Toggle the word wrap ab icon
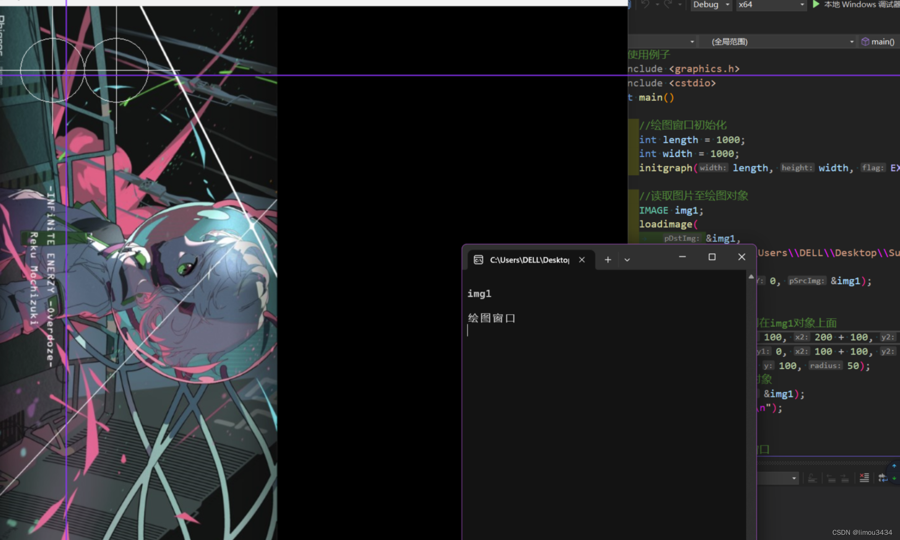Screen dimensions: 900x540 (x=882, y=478)
